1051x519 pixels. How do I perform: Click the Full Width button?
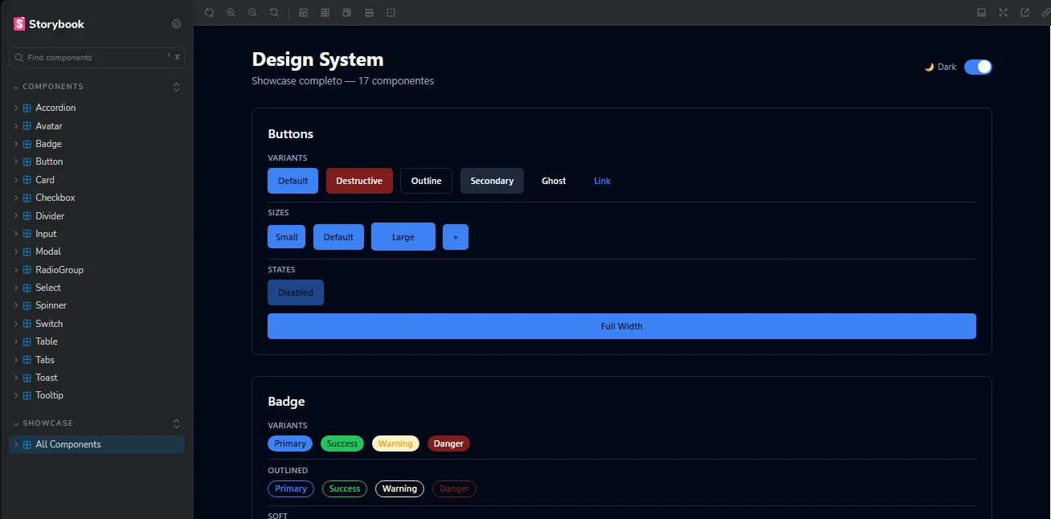(622, 326)
